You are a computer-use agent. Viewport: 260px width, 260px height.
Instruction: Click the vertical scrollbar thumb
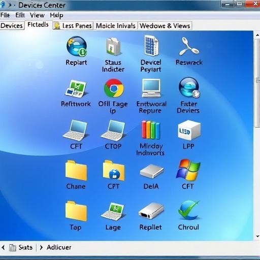coord(257,83)
